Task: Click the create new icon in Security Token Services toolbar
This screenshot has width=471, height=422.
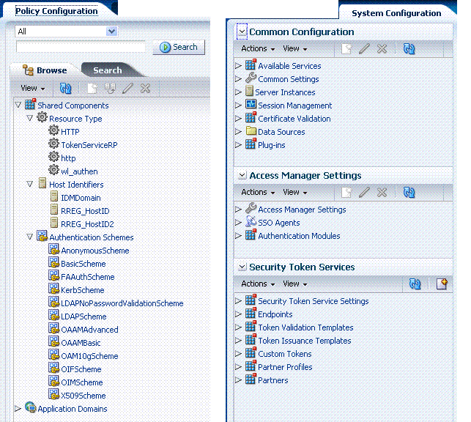Action: pos(442,284)
